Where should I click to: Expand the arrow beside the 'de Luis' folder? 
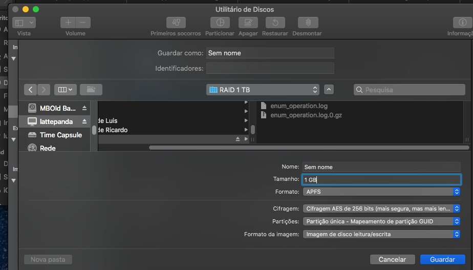point(246,120)
